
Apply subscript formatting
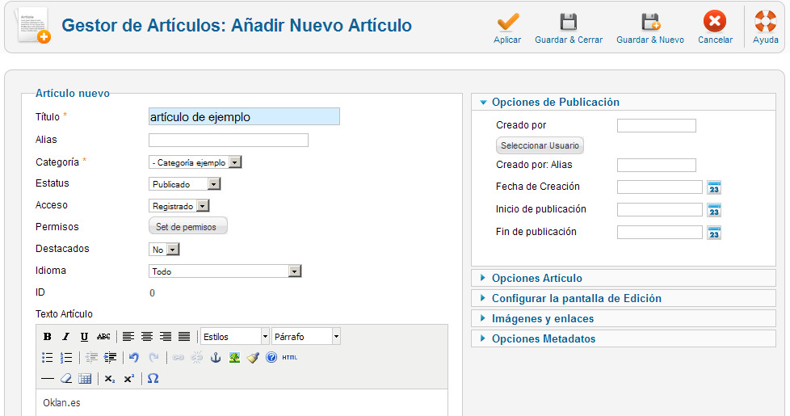pos(110,379)
